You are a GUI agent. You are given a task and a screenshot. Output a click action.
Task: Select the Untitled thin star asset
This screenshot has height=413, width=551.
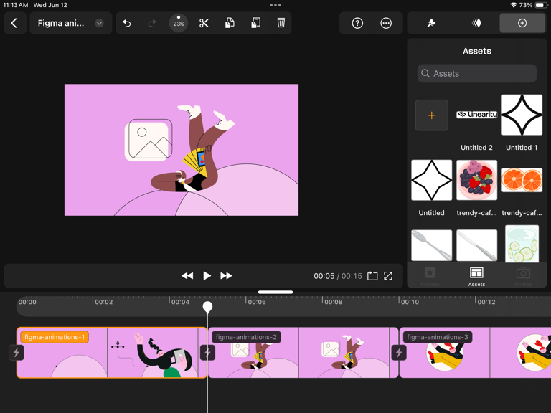click(431, 180)
